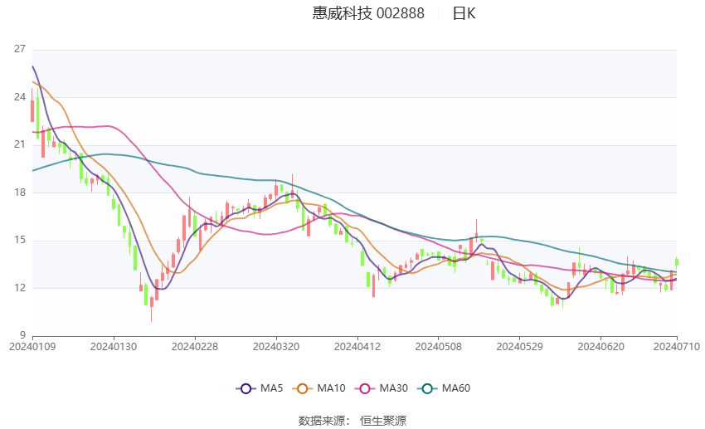This screenshot has height=429, width=705.
Task: Click the y-axis value 12
Action: click(x=20, y=288)
